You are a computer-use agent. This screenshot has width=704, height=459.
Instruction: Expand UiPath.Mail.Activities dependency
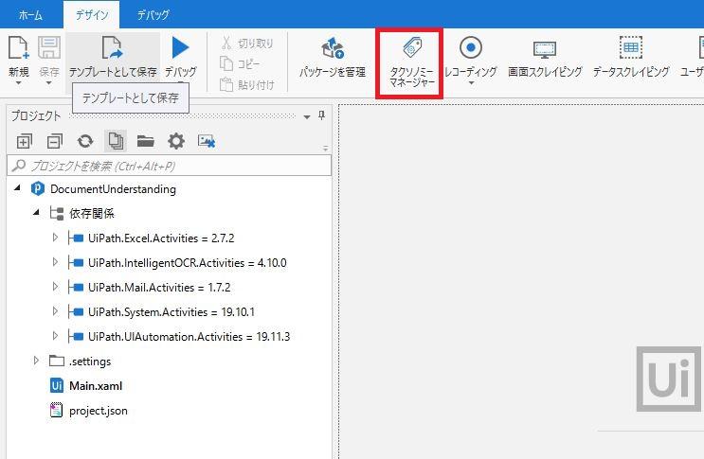point(55,287)
